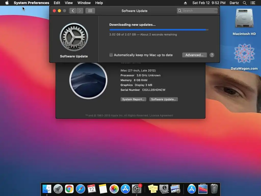Enable Automatically keep my Mac up to date
The height and width of the screenshot is (196, 261).
click(111, 55)
